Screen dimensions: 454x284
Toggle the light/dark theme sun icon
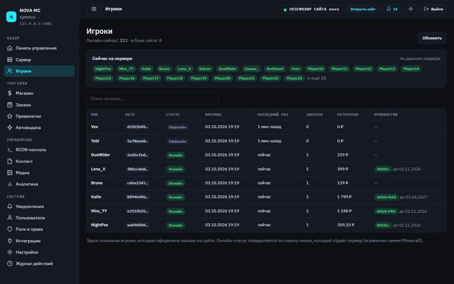411,9
